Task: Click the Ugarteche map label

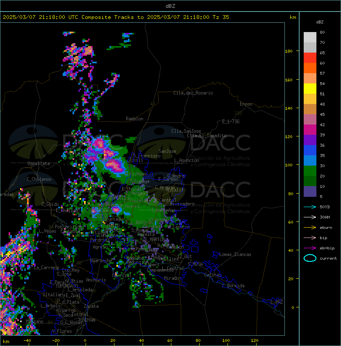Action: (x=101, y=261)
